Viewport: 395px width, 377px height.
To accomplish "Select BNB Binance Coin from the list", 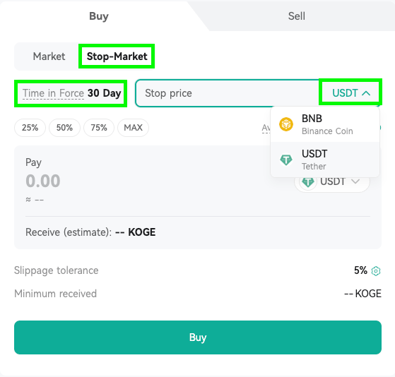I will (x=325, y=124).
